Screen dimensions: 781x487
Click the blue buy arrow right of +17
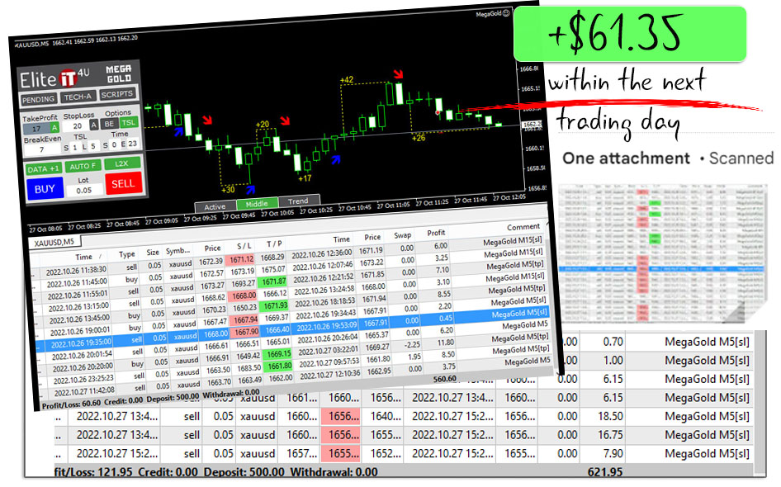336,159
